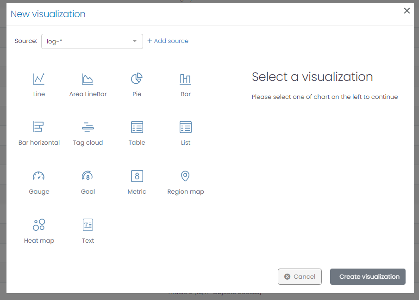Viewport: 419px width, 300px height.
Task: Click the Gauge label text
Action: (x=39, y=192)
